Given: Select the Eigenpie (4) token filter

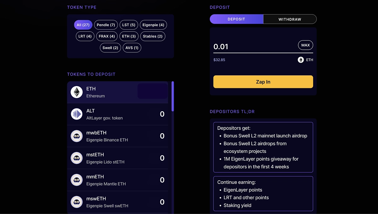Looking at the screenshot, I should point(153,25).
